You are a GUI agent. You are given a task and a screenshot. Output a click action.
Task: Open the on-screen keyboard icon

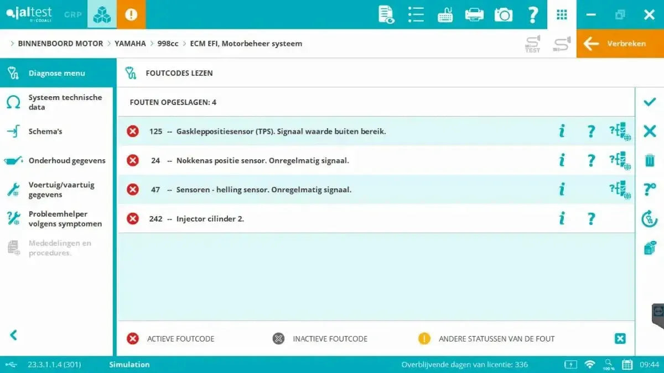coord(445,14)
